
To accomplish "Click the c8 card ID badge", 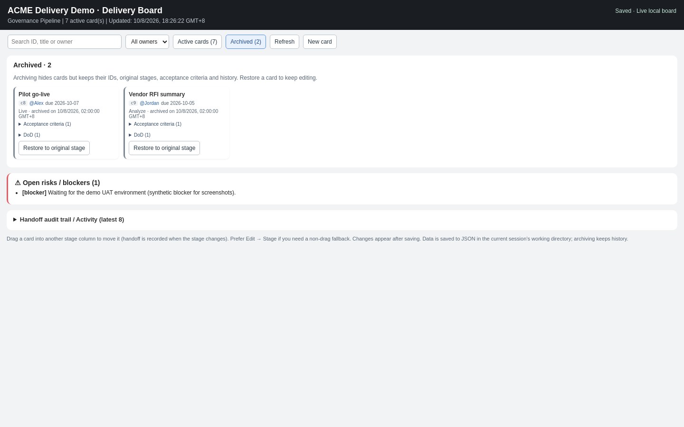I will point(23,103).
